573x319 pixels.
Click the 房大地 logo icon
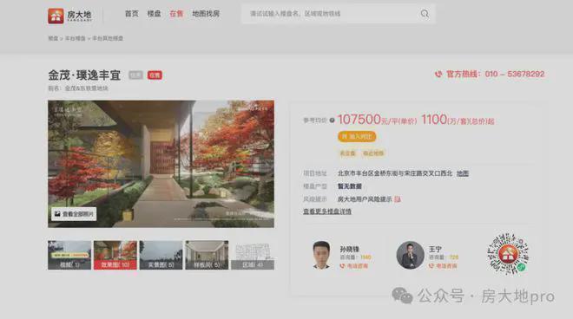[56, 16]
